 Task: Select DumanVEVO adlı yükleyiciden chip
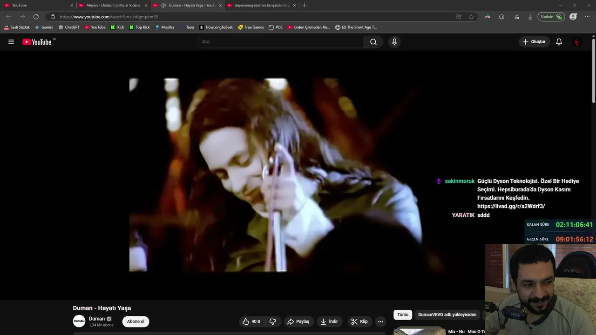pos(447,315)
